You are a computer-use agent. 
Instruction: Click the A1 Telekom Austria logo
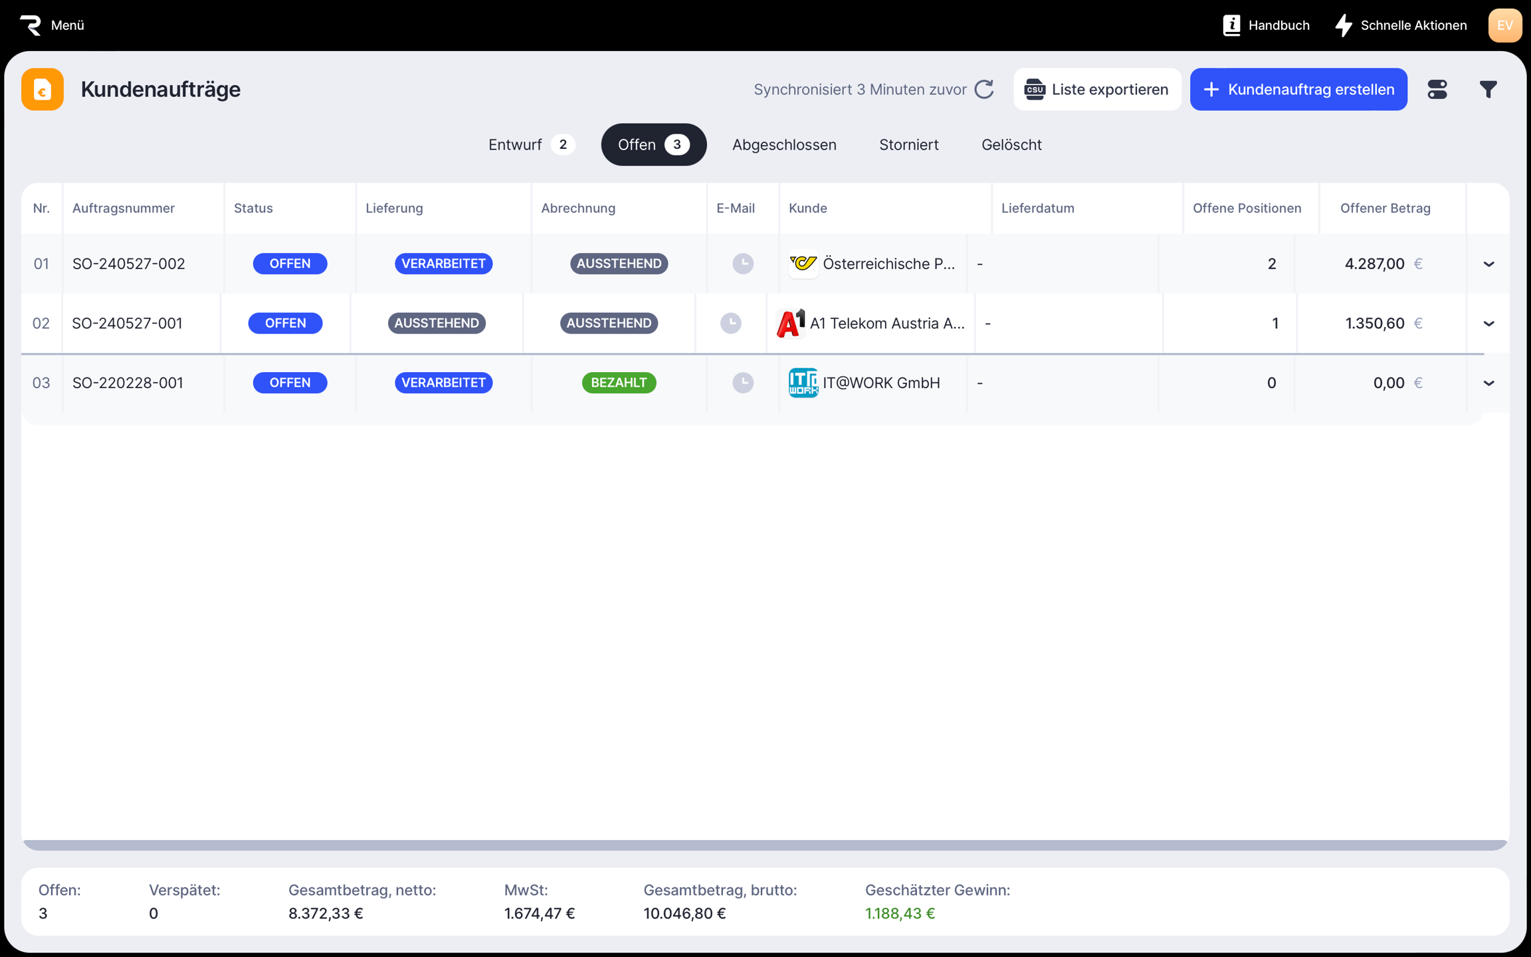791,323
